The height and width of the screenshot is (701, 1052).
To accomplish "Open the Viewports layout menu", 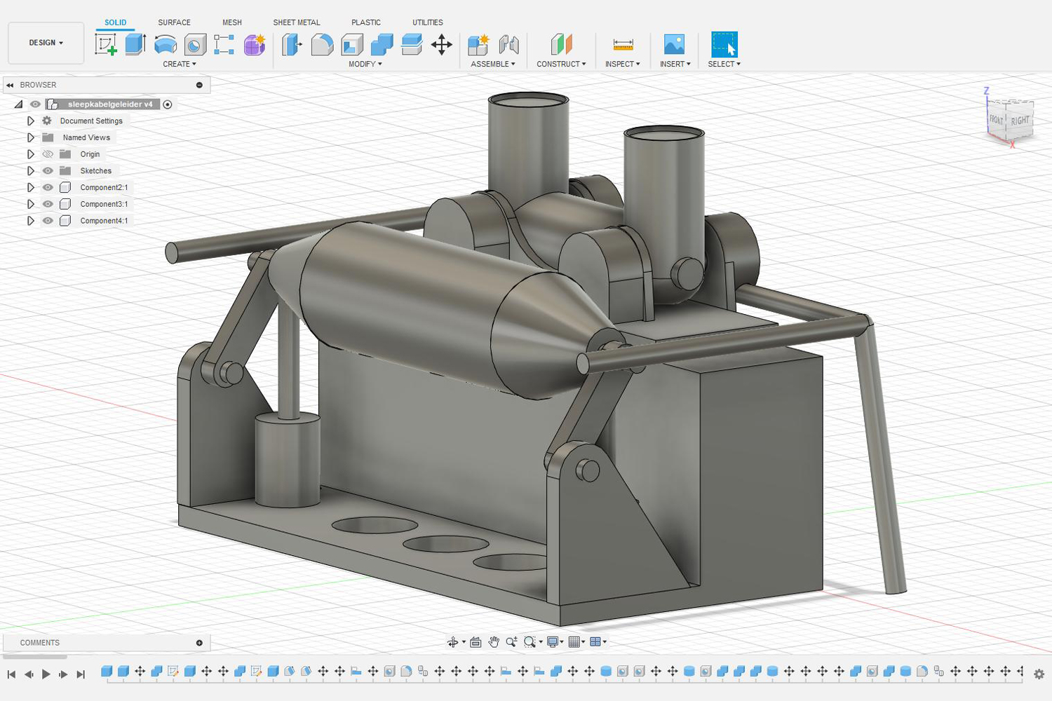I will click(596, 642).
